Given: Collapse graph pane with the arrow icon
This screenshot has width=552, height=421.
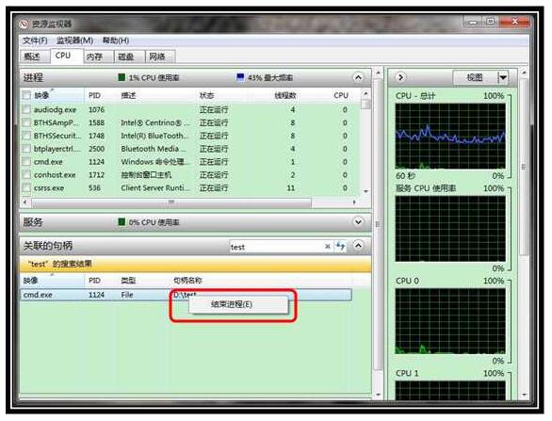Looking at the screenshot, I should 400,77.
